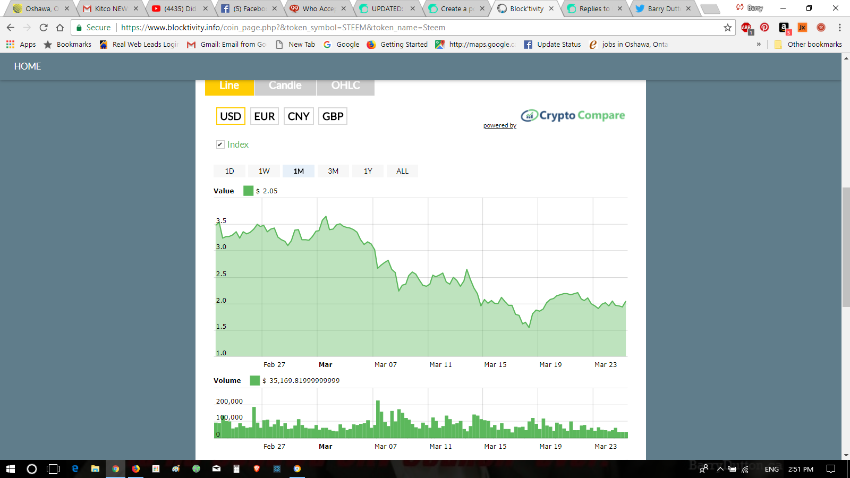Open Chrome's three-dot menu
The image size is (850, 478).
point(839,28)
